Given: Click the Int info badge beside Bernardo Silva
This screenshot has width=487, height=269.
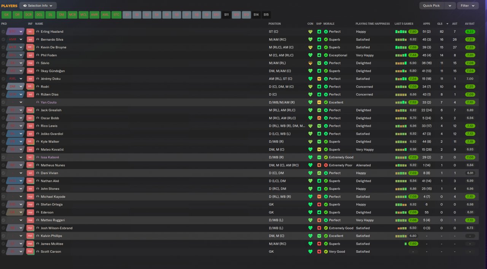Looking at the screenshot, I should [x=30, y=40].
